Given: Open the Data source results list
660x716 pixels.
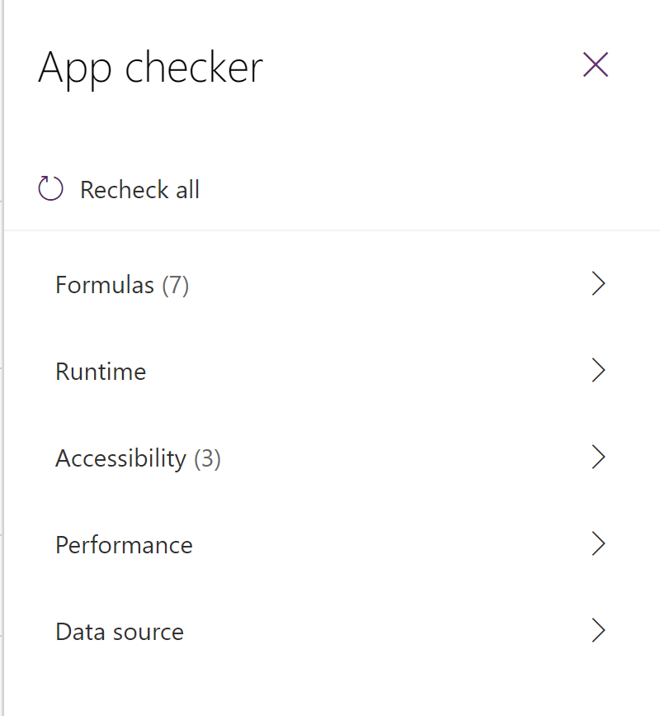Looking at the screenshot, I should click(x=119, y=631).
